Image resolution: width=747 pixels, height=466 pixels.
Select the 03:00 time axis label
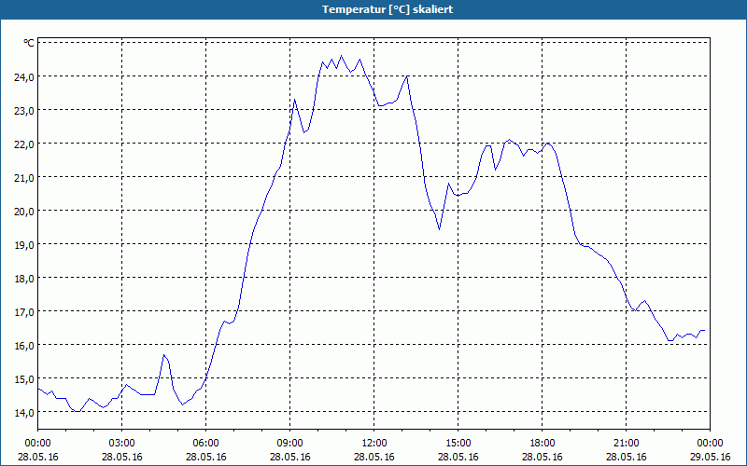pos(122,444)
